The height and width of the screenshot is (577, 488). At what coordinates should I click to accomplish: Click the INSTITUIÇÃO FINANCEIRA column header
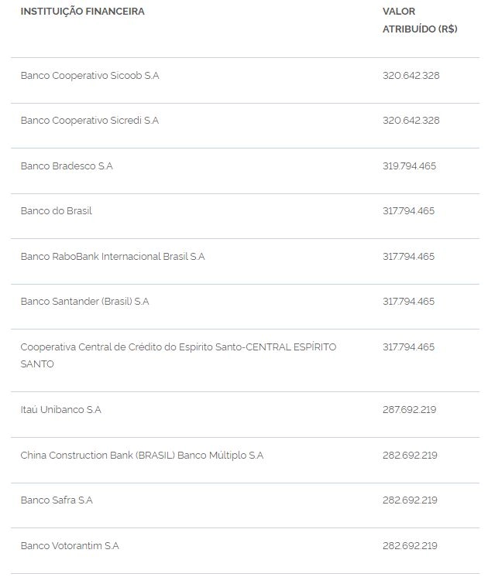pyautogui.click(x=83, y=12)
